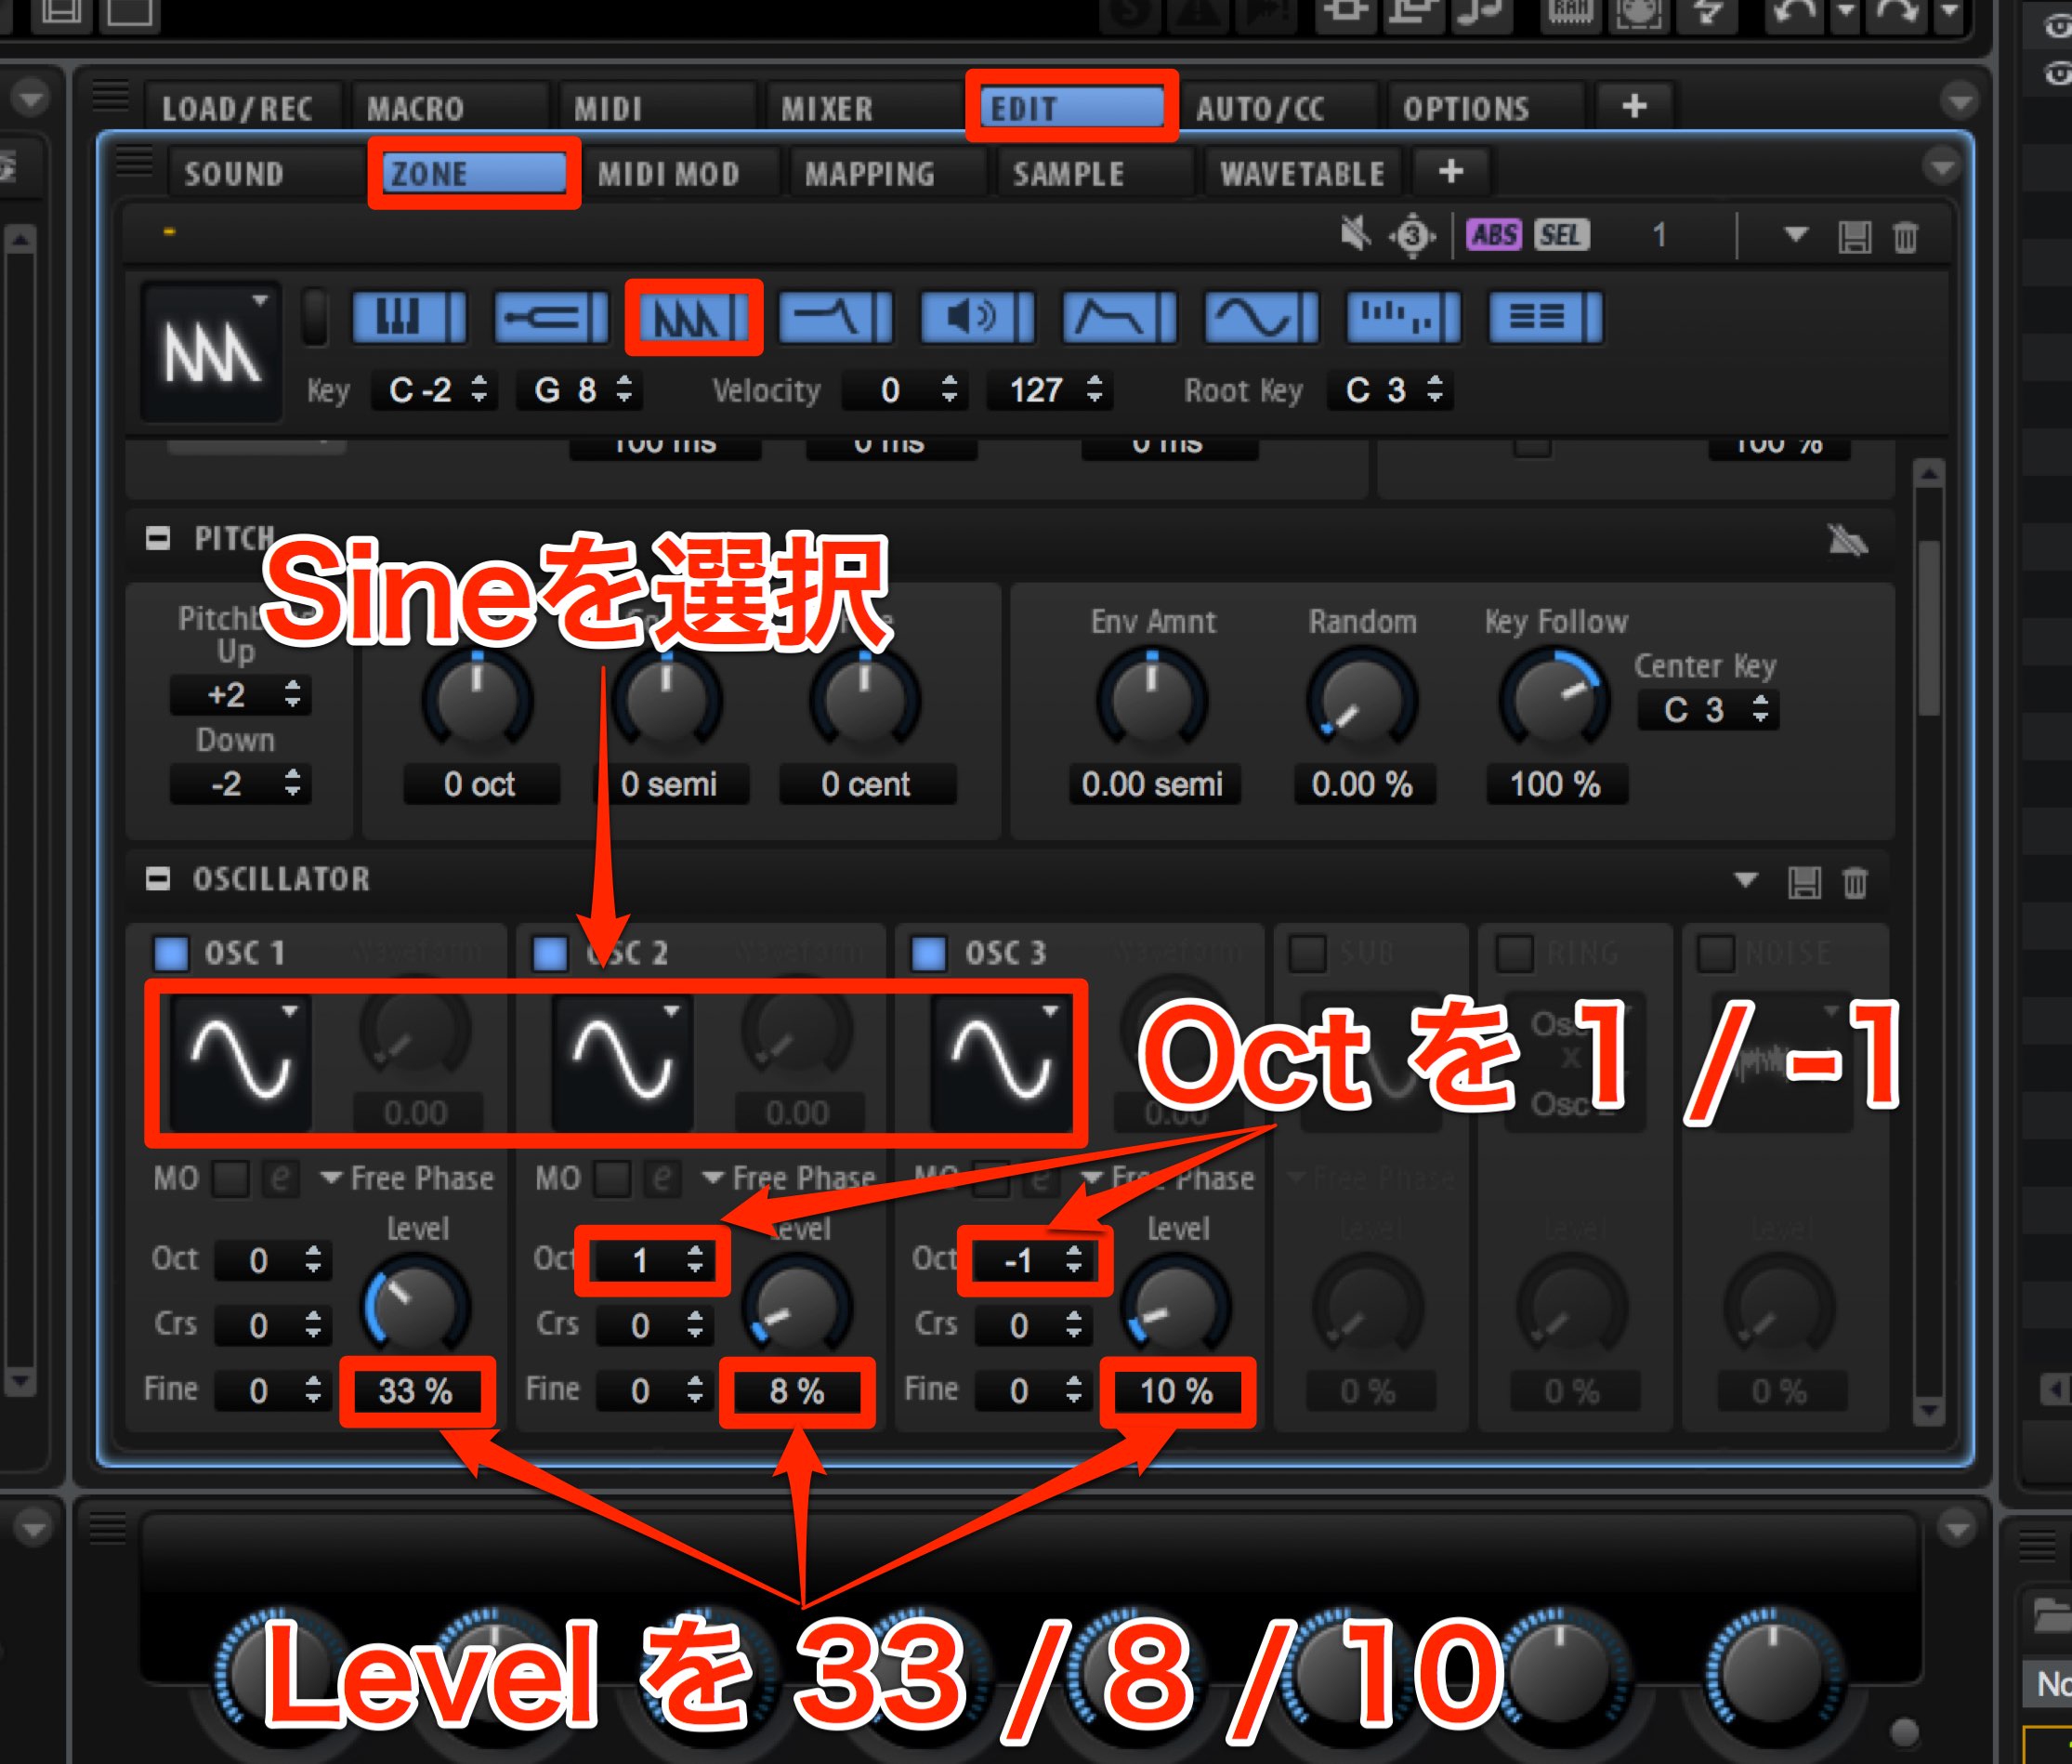This screenshot has width=2072, height=1764.
Task: Open OSC 3 waveform type dropdown arrow
Action: pyautogui.click(x=1051, y=1011)
